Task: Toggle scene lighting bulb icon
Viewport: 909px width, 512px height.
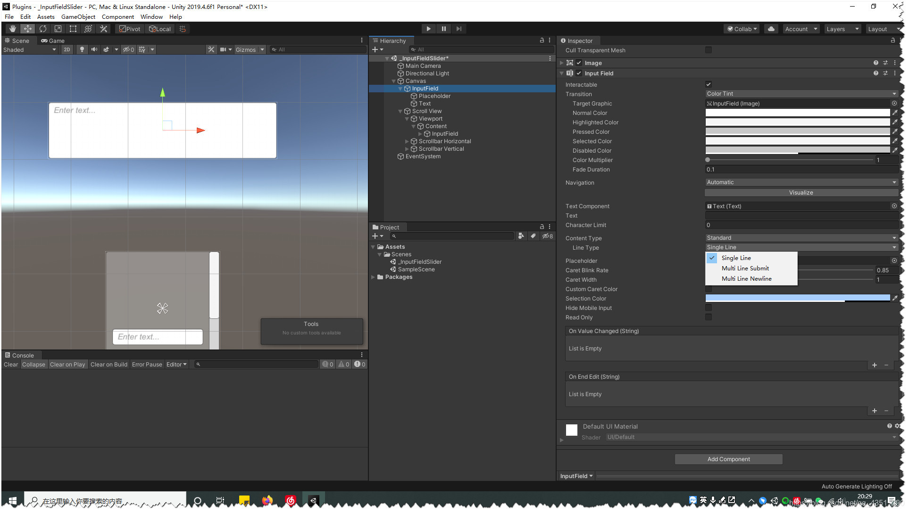Action: click(x=82, y=49)
